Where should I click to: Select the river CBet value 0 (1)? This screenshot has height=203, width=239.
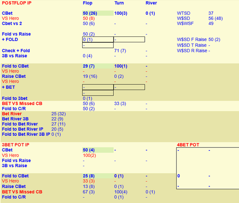pos(150,13)
